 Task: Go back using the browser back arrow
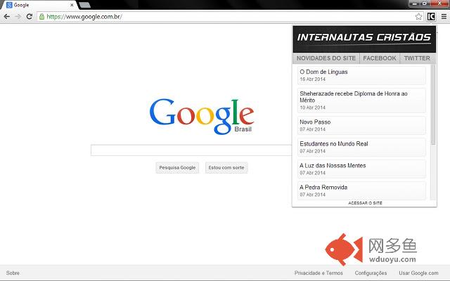(x=6, y=17)
